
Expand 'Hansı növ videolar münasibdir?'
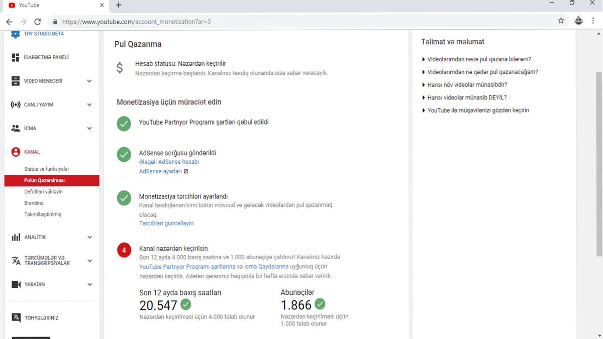465,85
